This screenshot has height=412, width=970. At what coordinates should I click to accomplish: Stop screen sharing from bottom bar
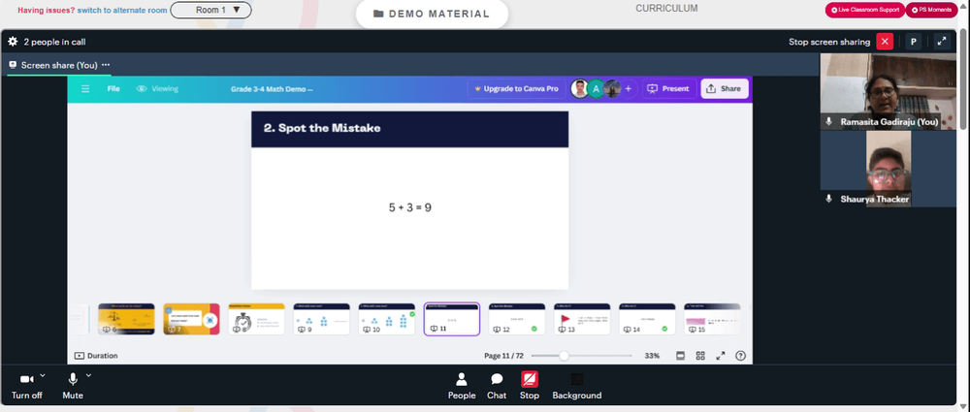[x=530, y=386]
